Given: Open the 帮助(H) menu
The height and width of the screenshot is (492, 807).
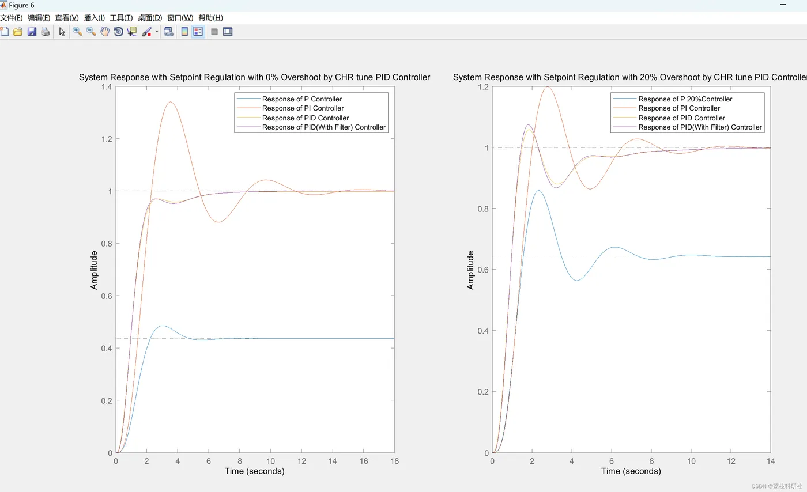Looking at the screenshot, I should coord(210,18).
